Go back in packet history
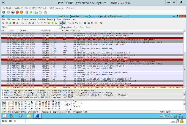 (42, 23)
